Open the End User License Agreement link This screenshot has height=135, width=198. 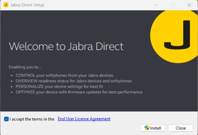84,119
